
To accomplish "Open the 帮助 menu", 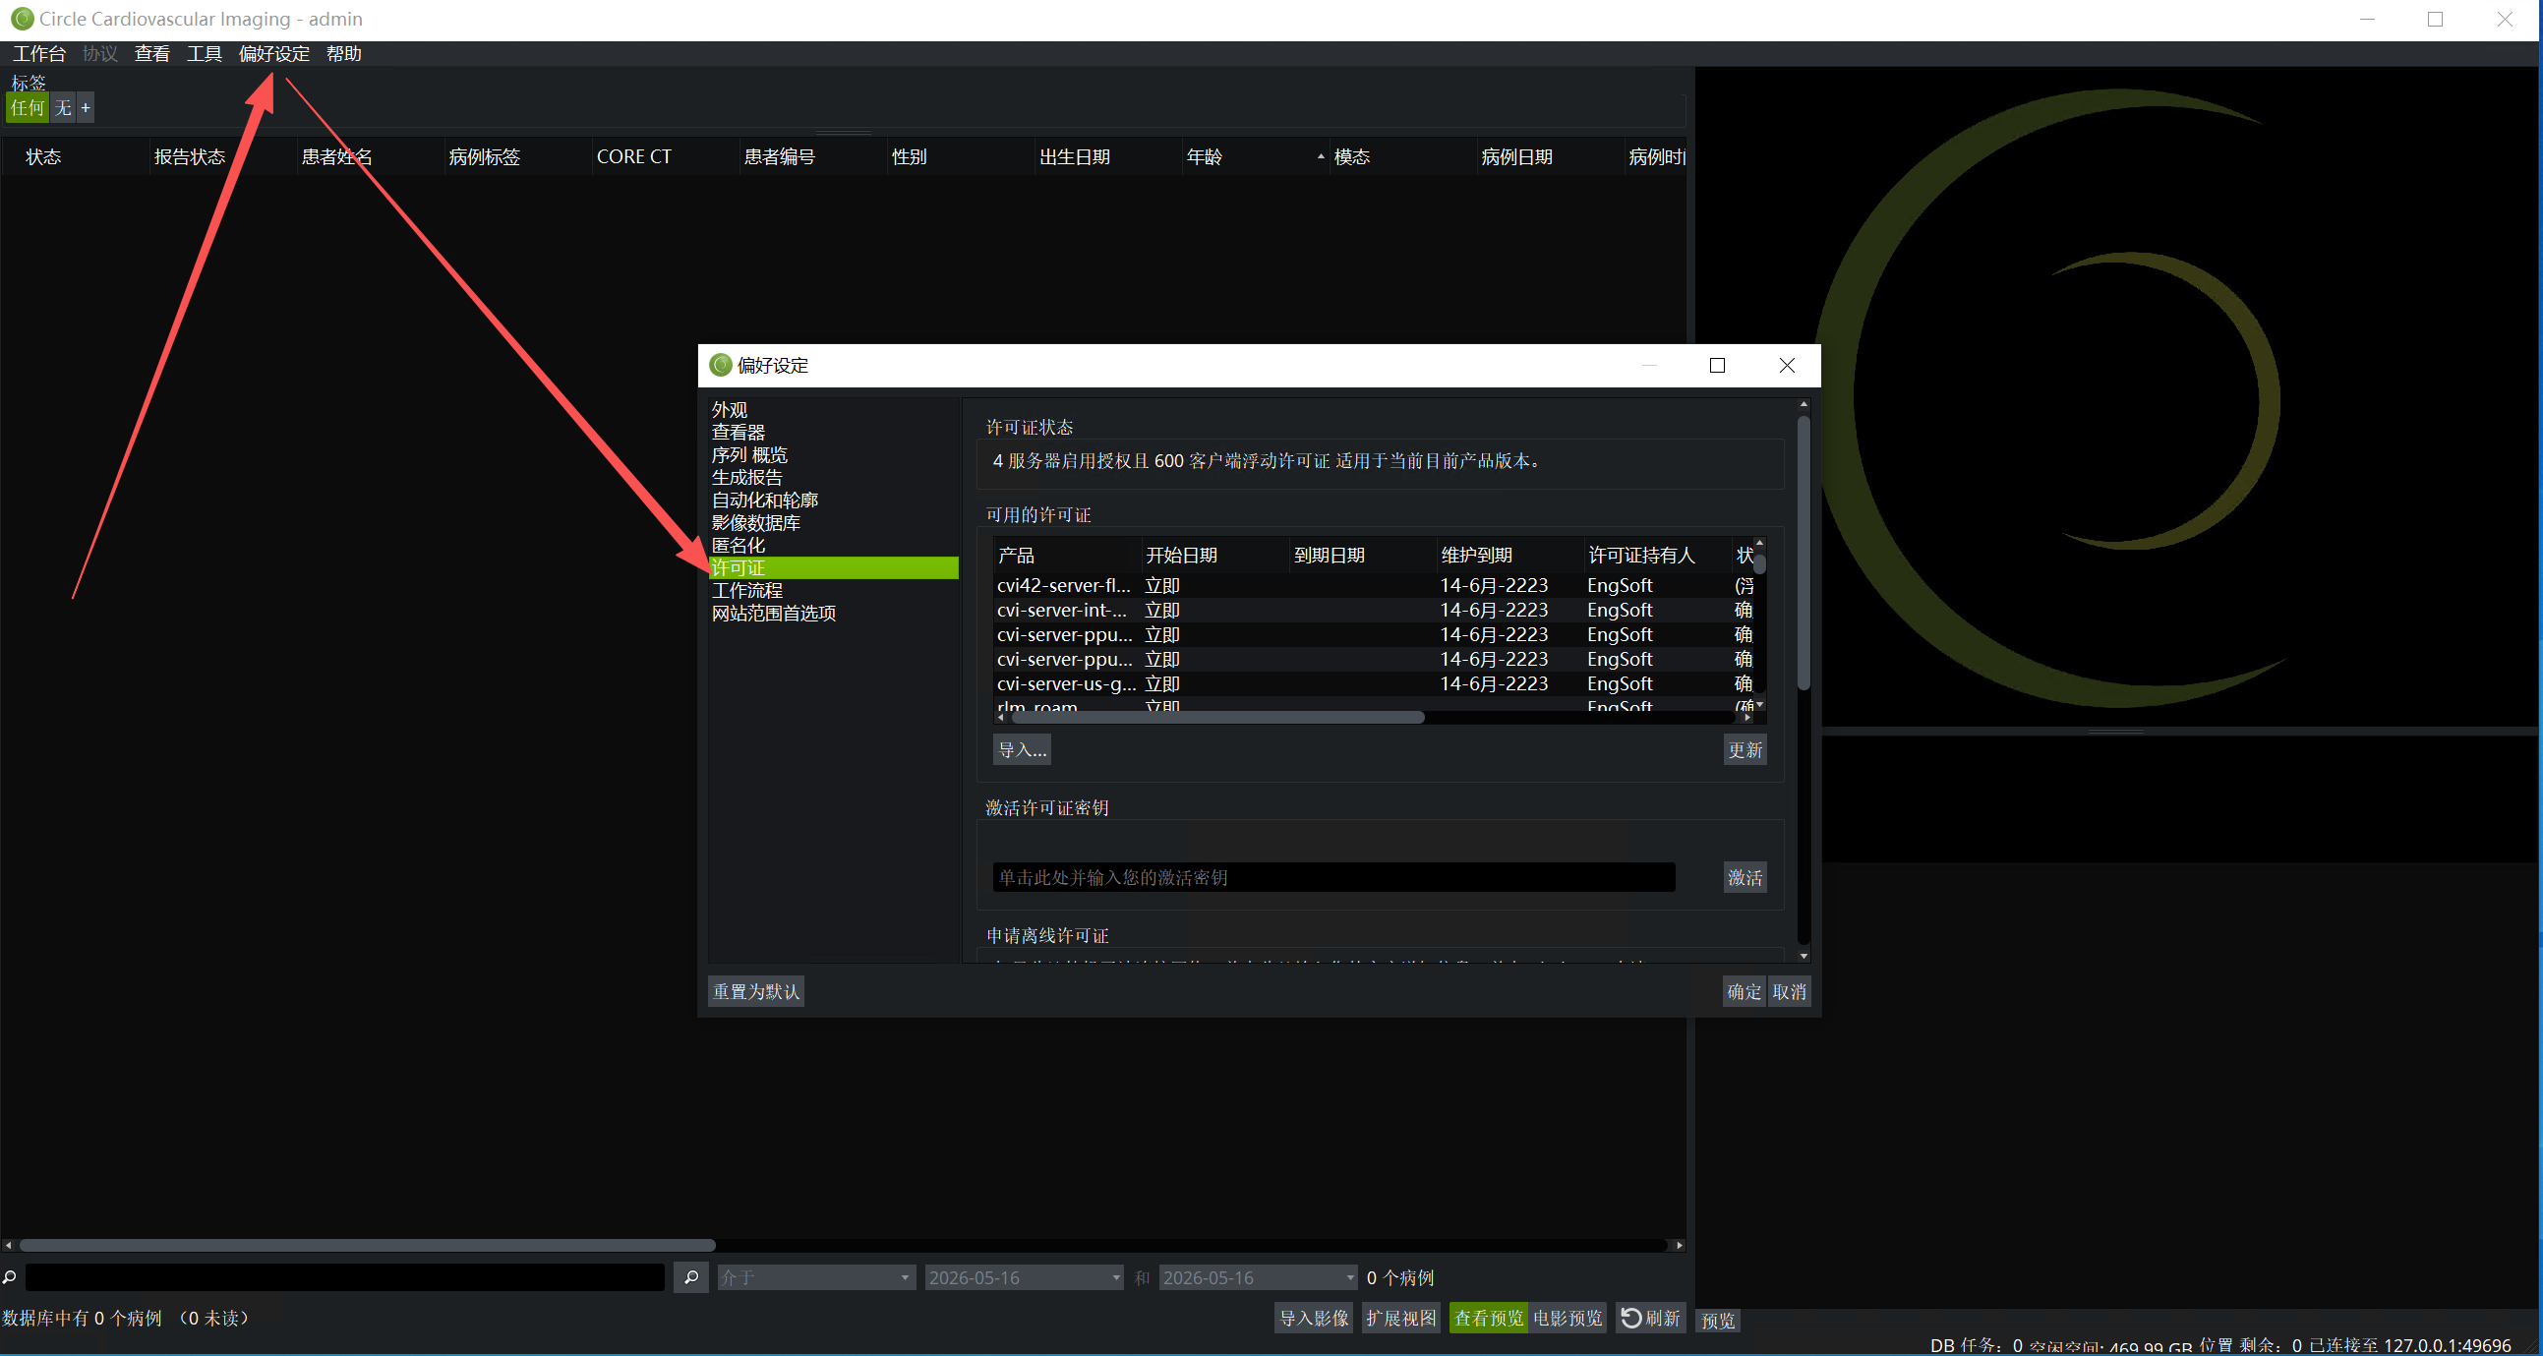I will pyautogui.click(x=343, y=53).
